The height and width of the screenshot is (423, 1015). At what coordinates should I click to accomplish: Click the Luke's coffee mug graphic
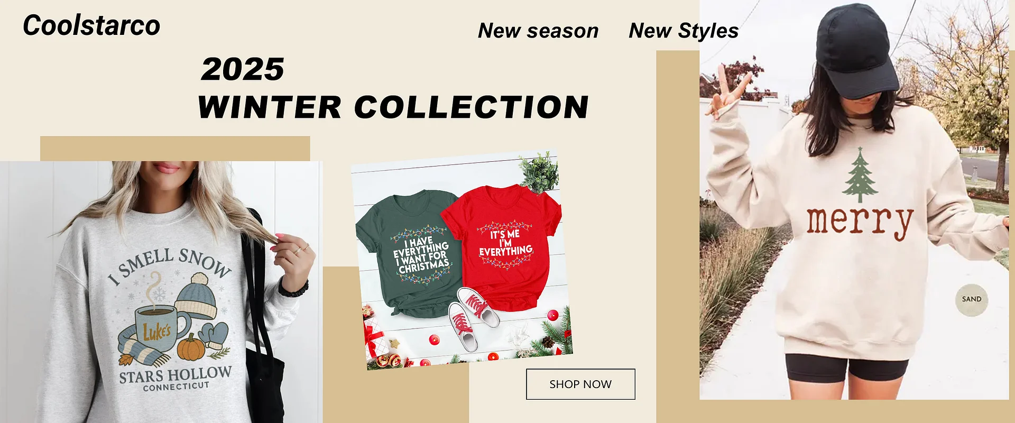click(160, 328)
